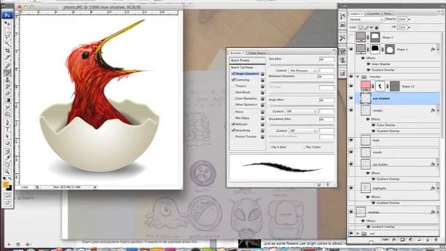Uncheck the Scattering checkbox
446x251 pixels.
click(233, 80)
